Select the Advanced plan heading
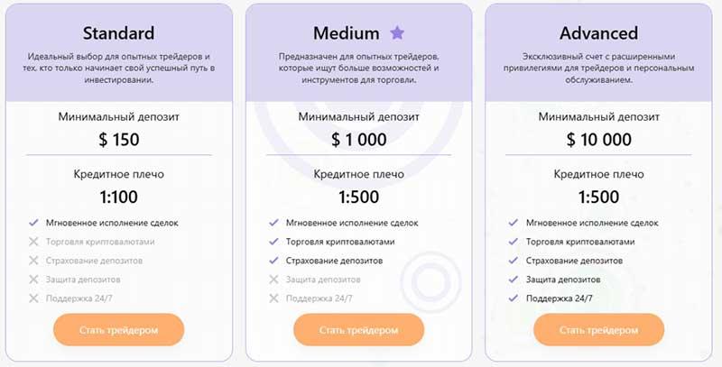 [x=598, y=33]
